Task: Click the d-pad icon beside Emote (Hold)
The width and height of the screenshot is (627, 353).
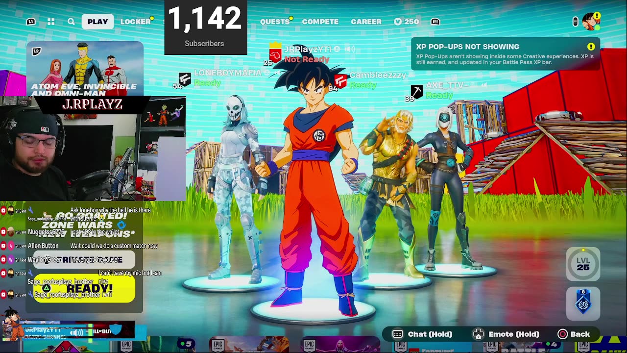Action: 478,334
